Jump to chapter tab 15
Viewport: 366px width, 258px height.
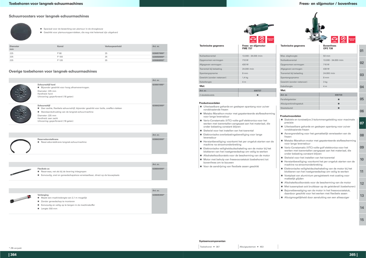(362, 220)
